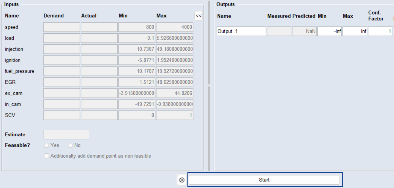Collapse inputs panel with << button

click(x=198, y=16)
